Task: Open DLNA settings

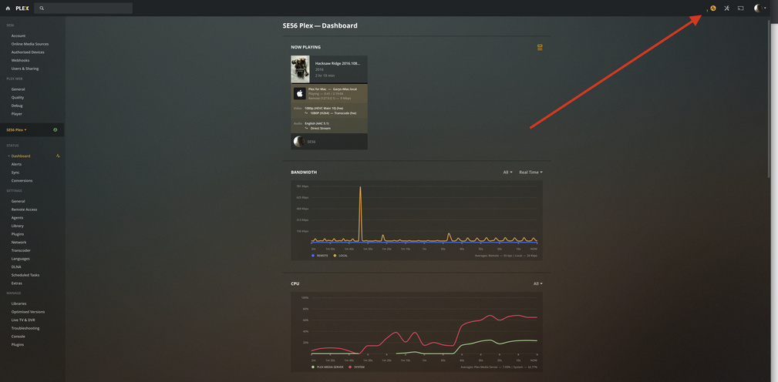Action: click(16, 266)
